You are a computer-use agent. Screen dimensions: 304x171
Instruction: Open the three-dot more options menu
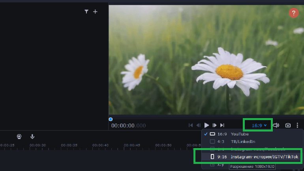coord(297,125)
